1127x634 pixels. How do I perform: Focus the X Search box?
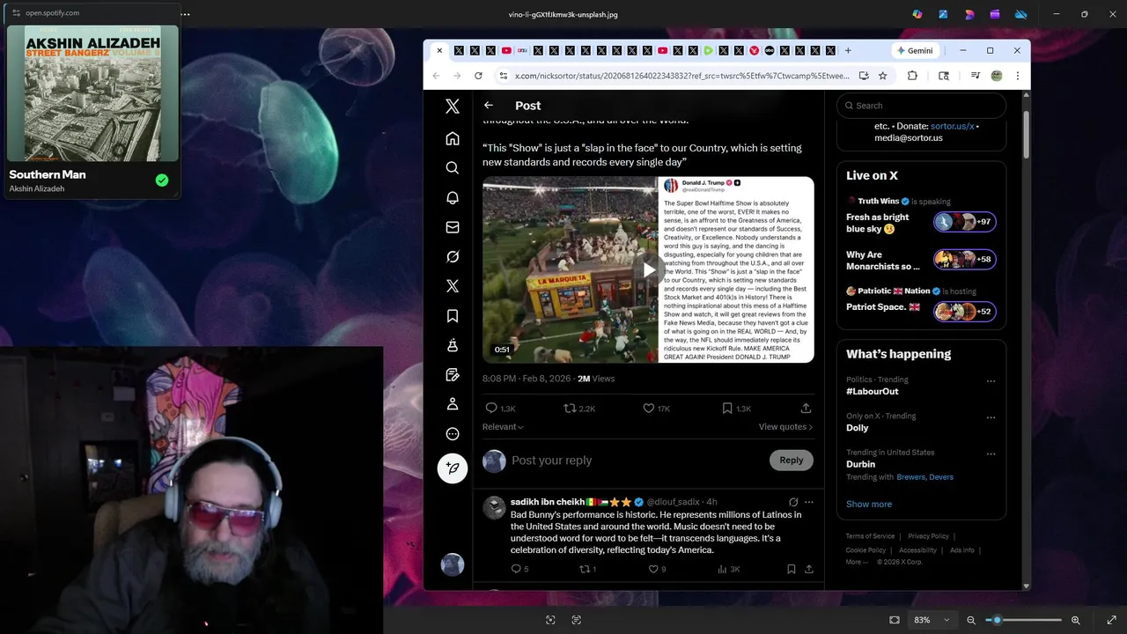(921, 105)
